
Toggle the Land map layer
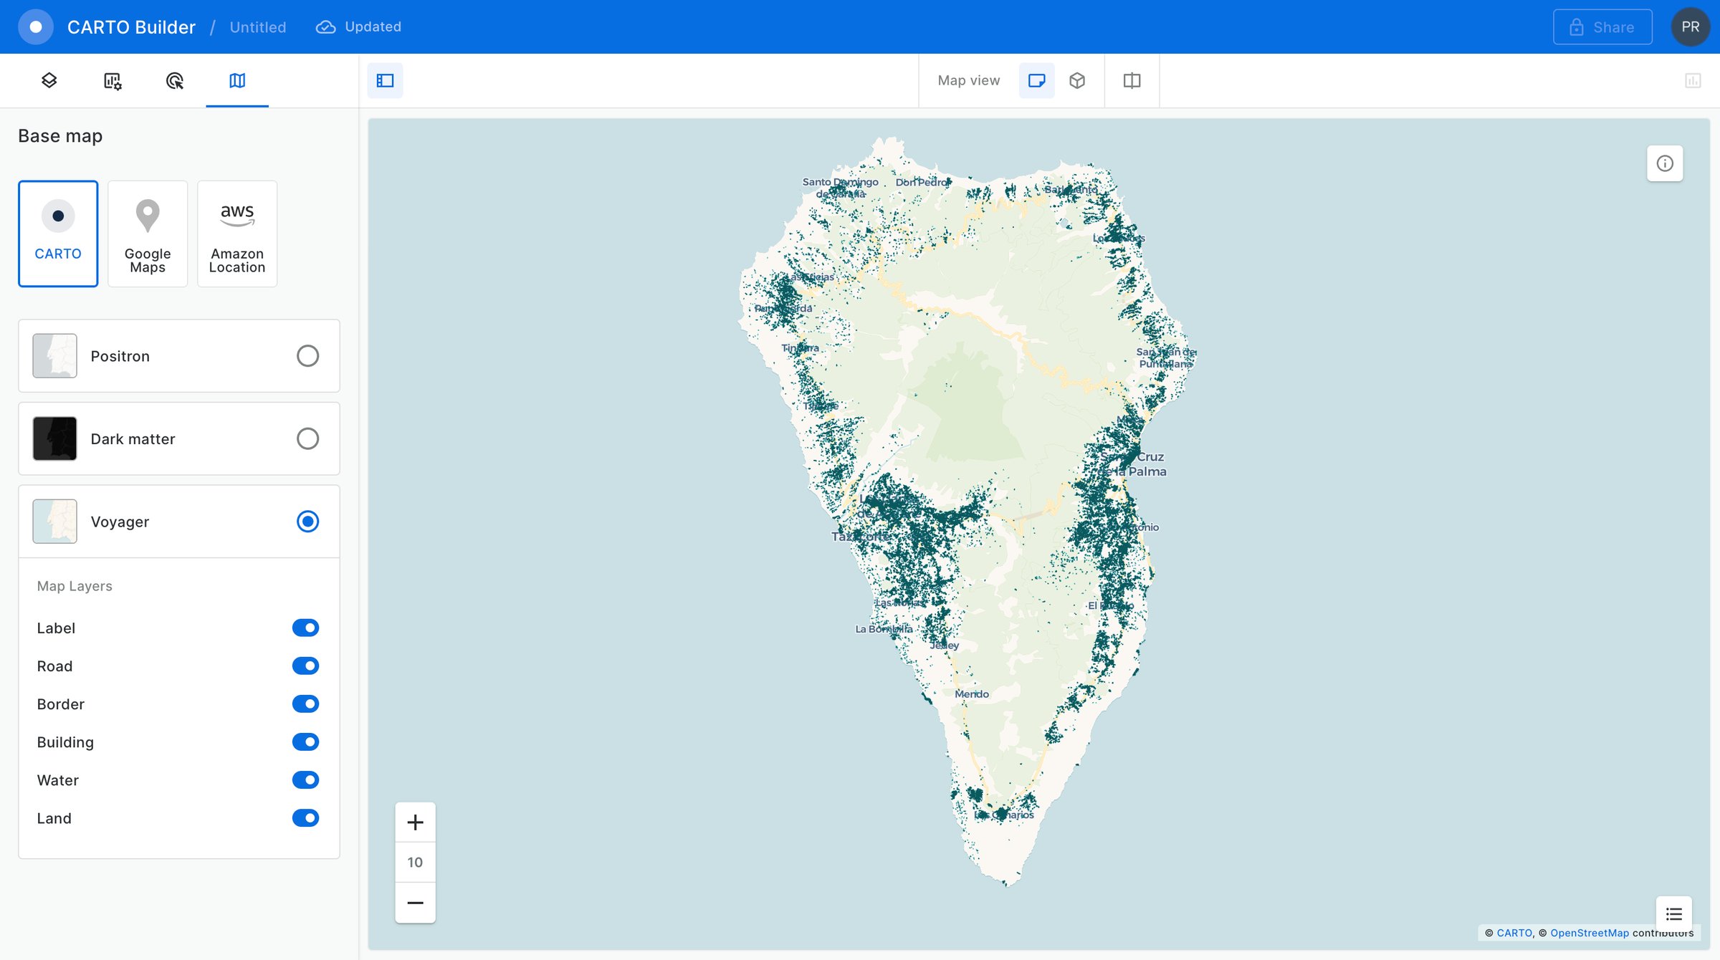pos(305,817)
